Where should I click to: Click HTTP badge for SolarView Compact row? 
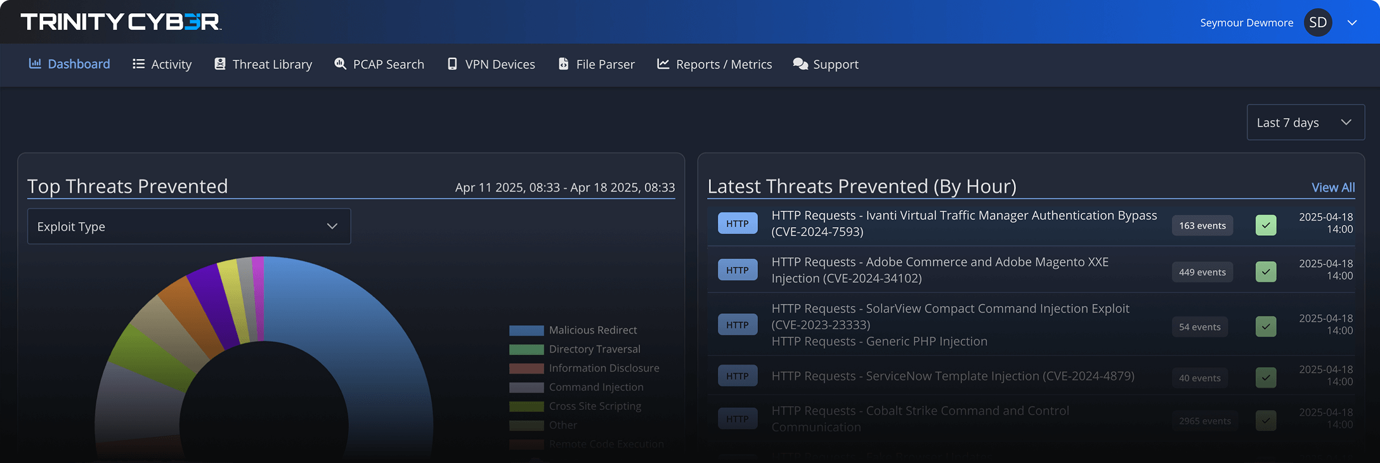click(x=738, y=325)
